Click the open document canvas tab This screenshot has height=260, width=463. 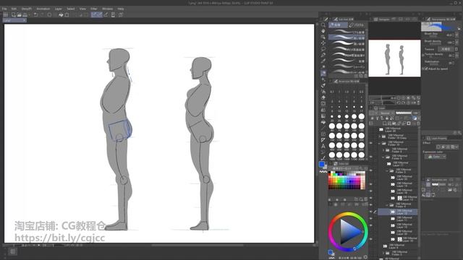(x=14, y=20)
